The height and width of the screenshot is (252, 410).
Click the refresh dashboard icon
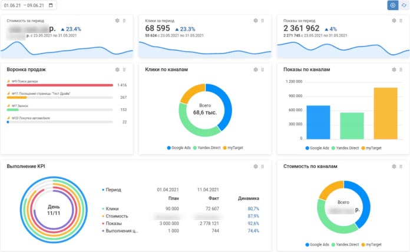tap(404, 5)
